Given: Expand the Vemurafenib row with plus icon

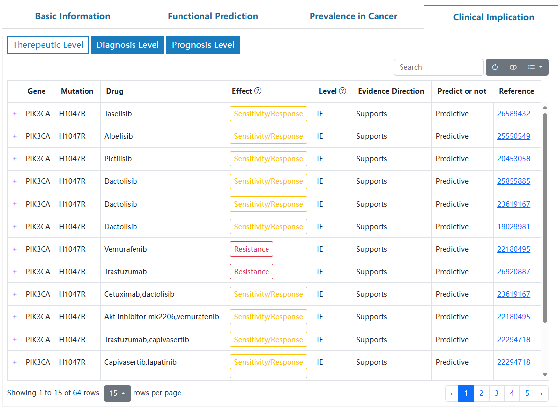Looking at the screenshot, I should pos(15,249).
